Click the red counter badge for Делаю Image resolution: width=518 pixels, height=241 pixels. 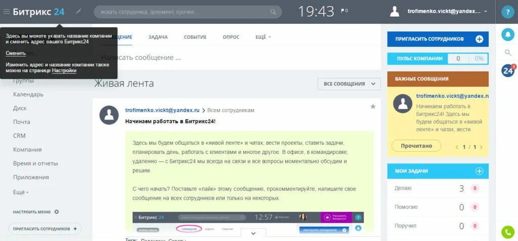pyautogui.click(x=474, y=189)
